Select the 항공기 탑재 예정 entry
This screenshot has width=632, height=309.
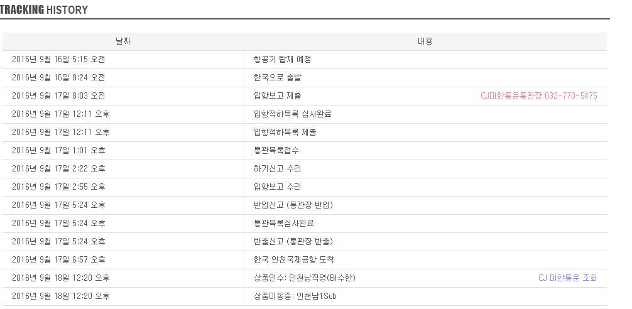tap(282, 60)
